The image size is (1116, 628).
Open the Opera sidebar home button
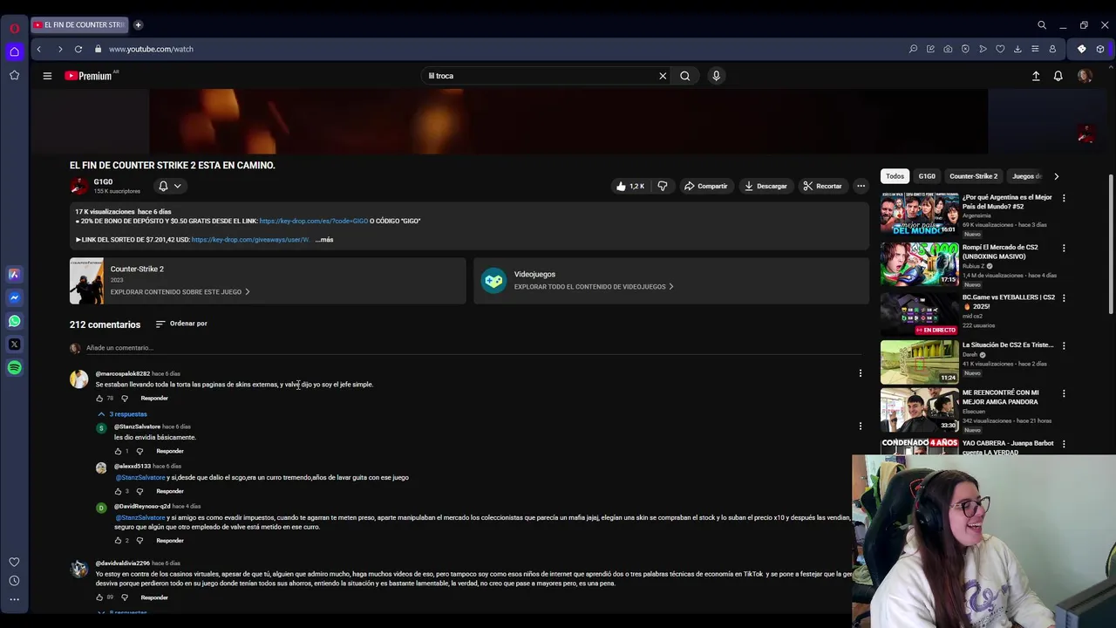[14, 51]
